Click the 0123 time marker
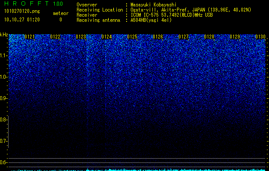This screenshot has width=269, height=171. 81,37
